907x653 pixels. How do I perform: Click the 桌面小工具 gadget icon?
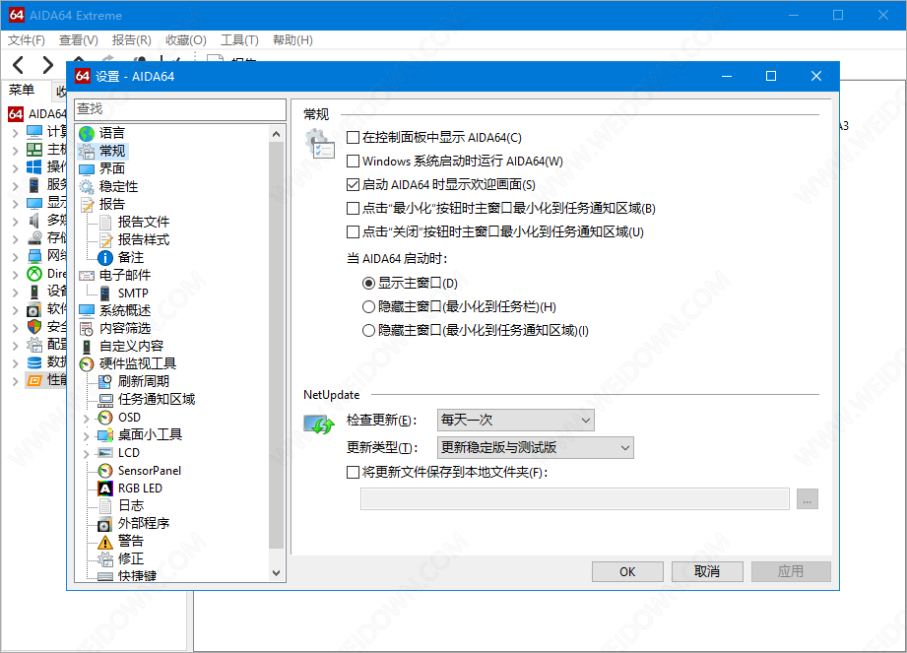(x=105, y=435)
